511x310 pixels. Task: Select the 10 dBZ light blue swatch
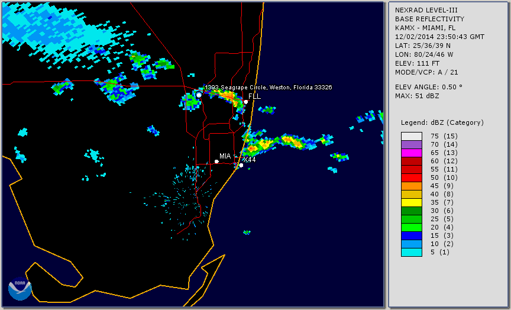[412, 244]
